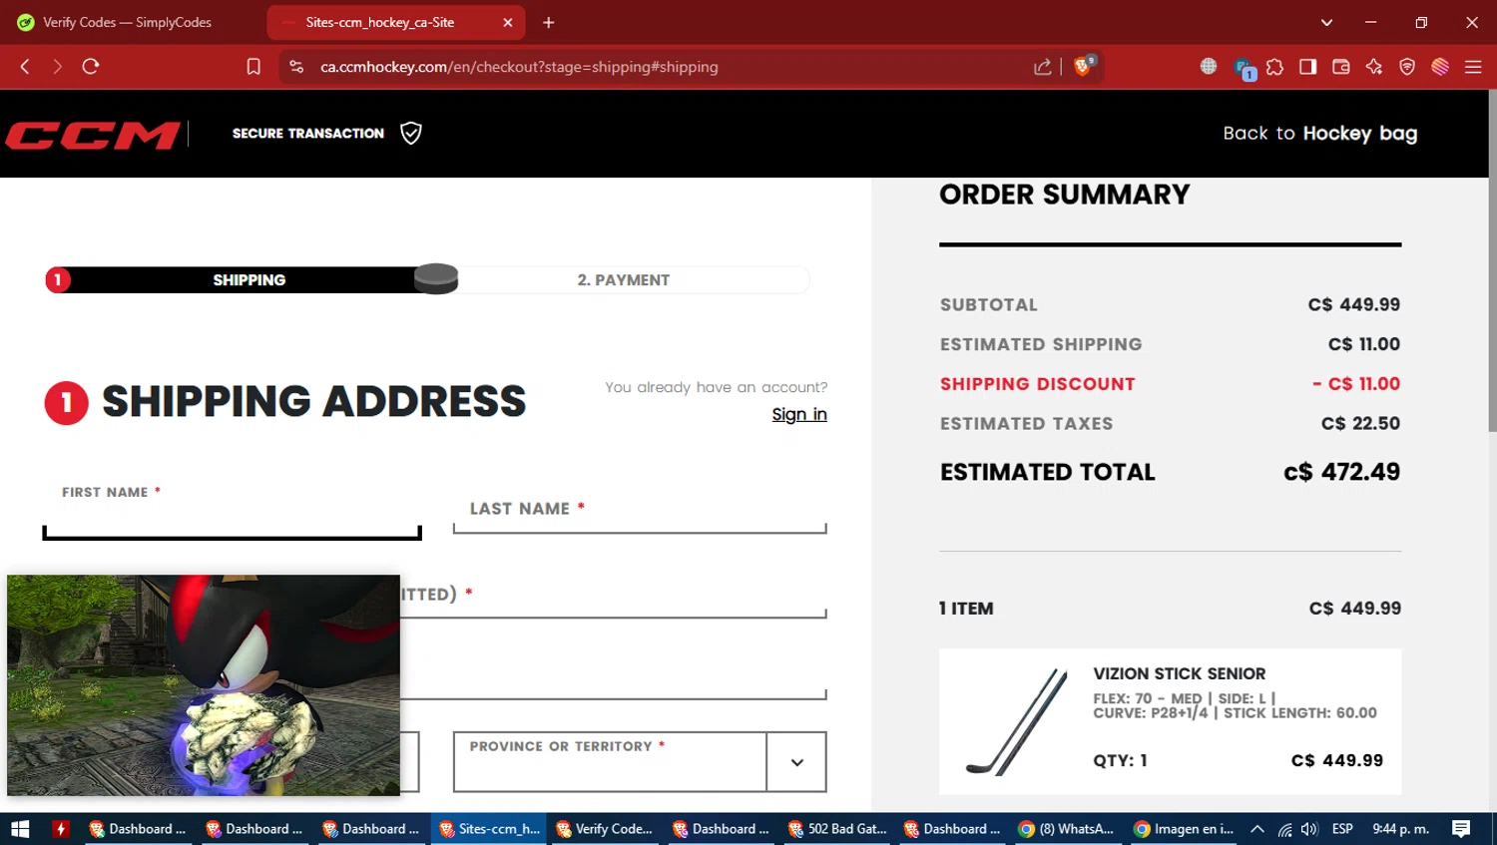Click the Shipping Discount label
The image size is (1497, 845).
1037,384
